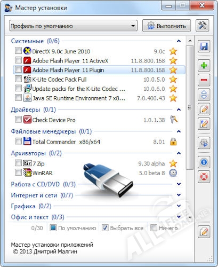Click the DirectX yellow X icon

click(x=27, y=51)
